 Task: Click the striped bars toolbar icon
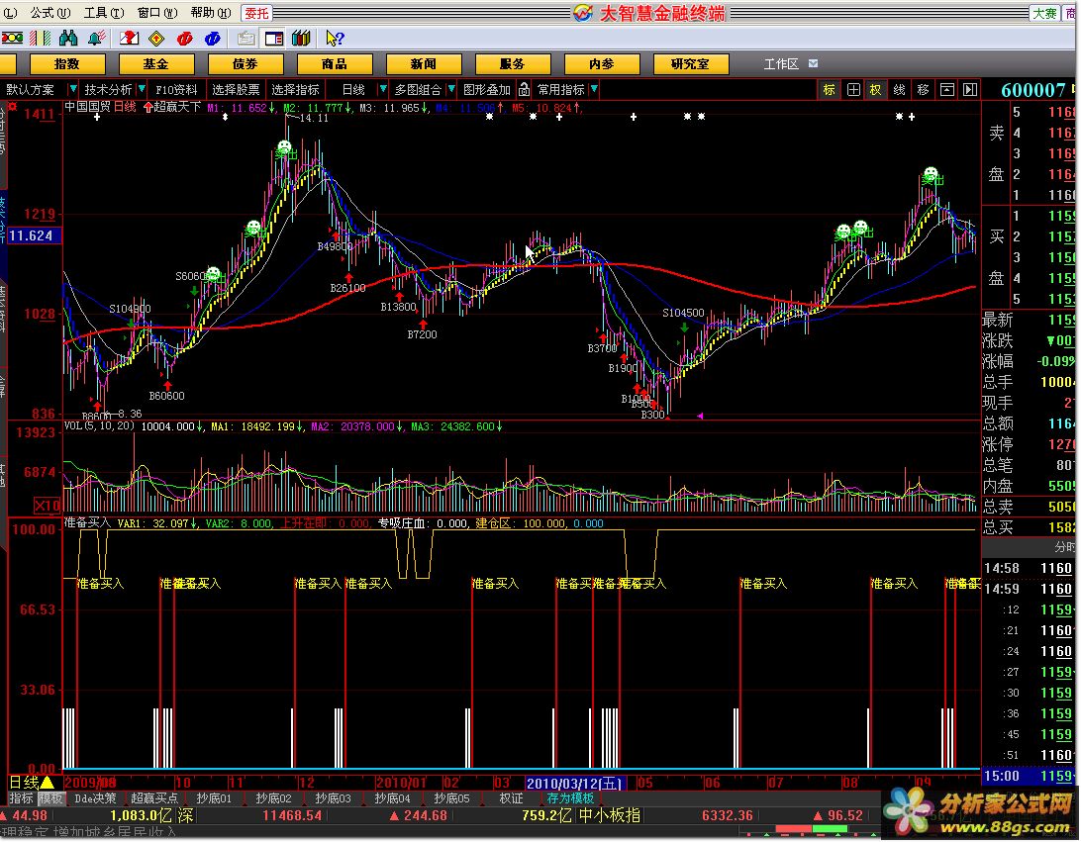41,39
